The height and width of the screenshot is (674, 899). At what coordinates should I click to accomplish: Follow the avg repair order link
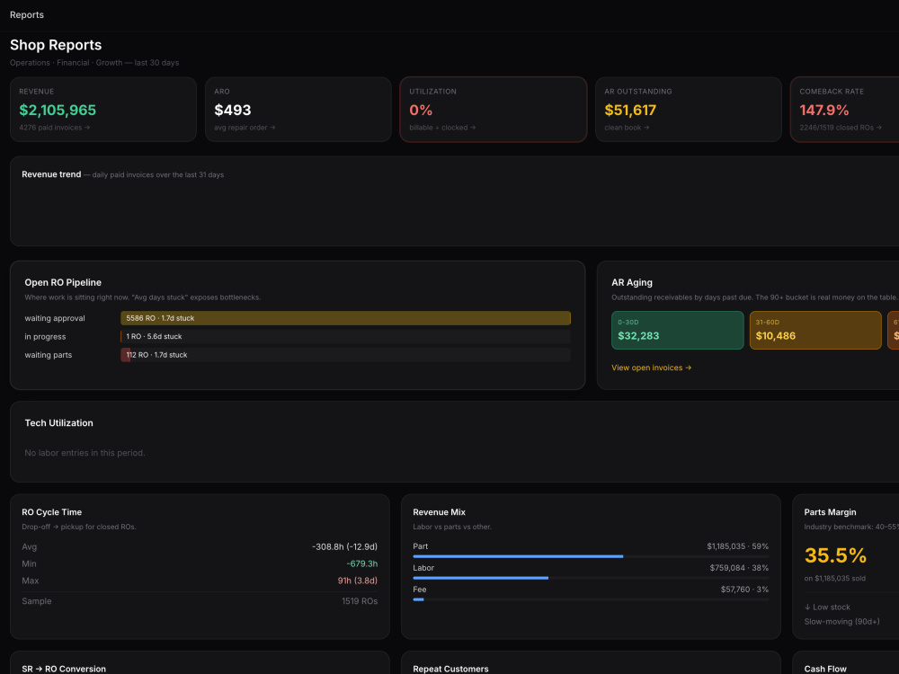click(245, 128)
